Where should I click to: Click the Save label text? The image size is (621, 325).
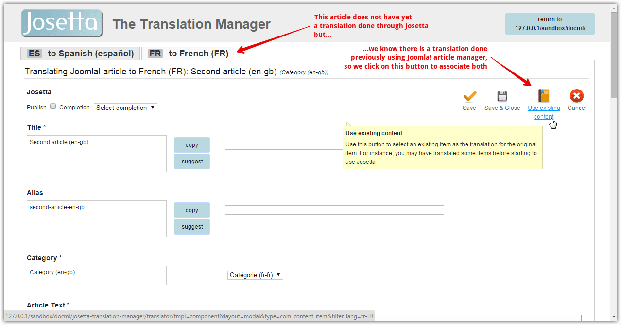(x=469, y=108)
